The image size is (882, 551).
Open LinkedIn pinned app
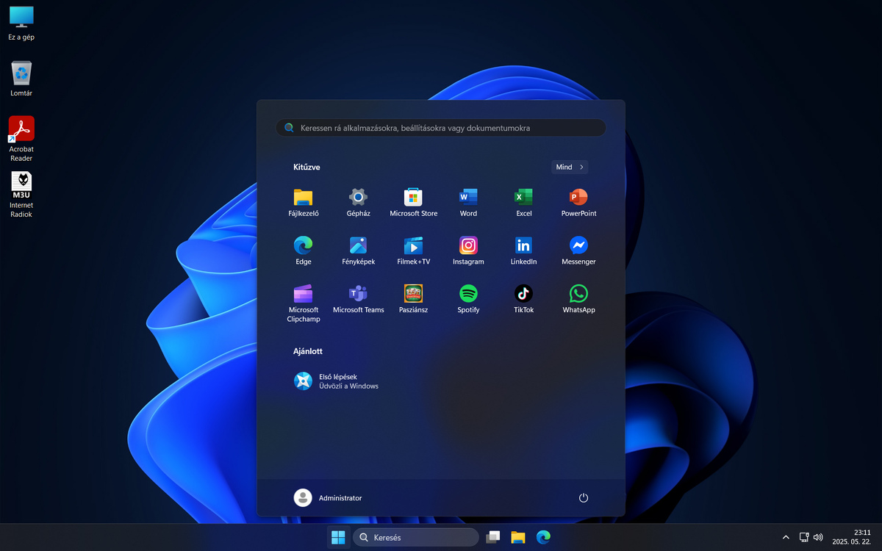523,251
